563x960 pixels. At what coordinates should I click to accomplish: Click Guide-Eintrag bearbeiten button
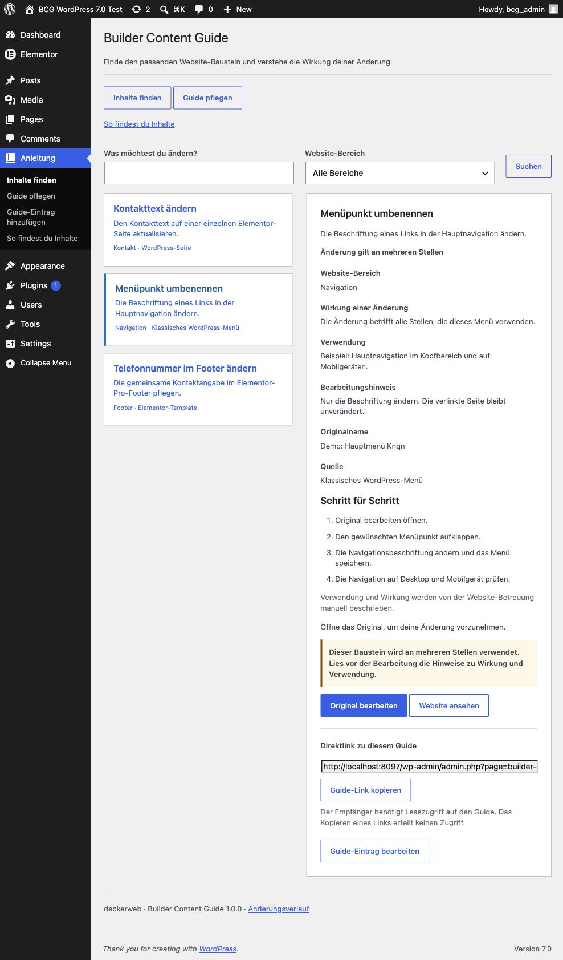(x=374, y=851)
